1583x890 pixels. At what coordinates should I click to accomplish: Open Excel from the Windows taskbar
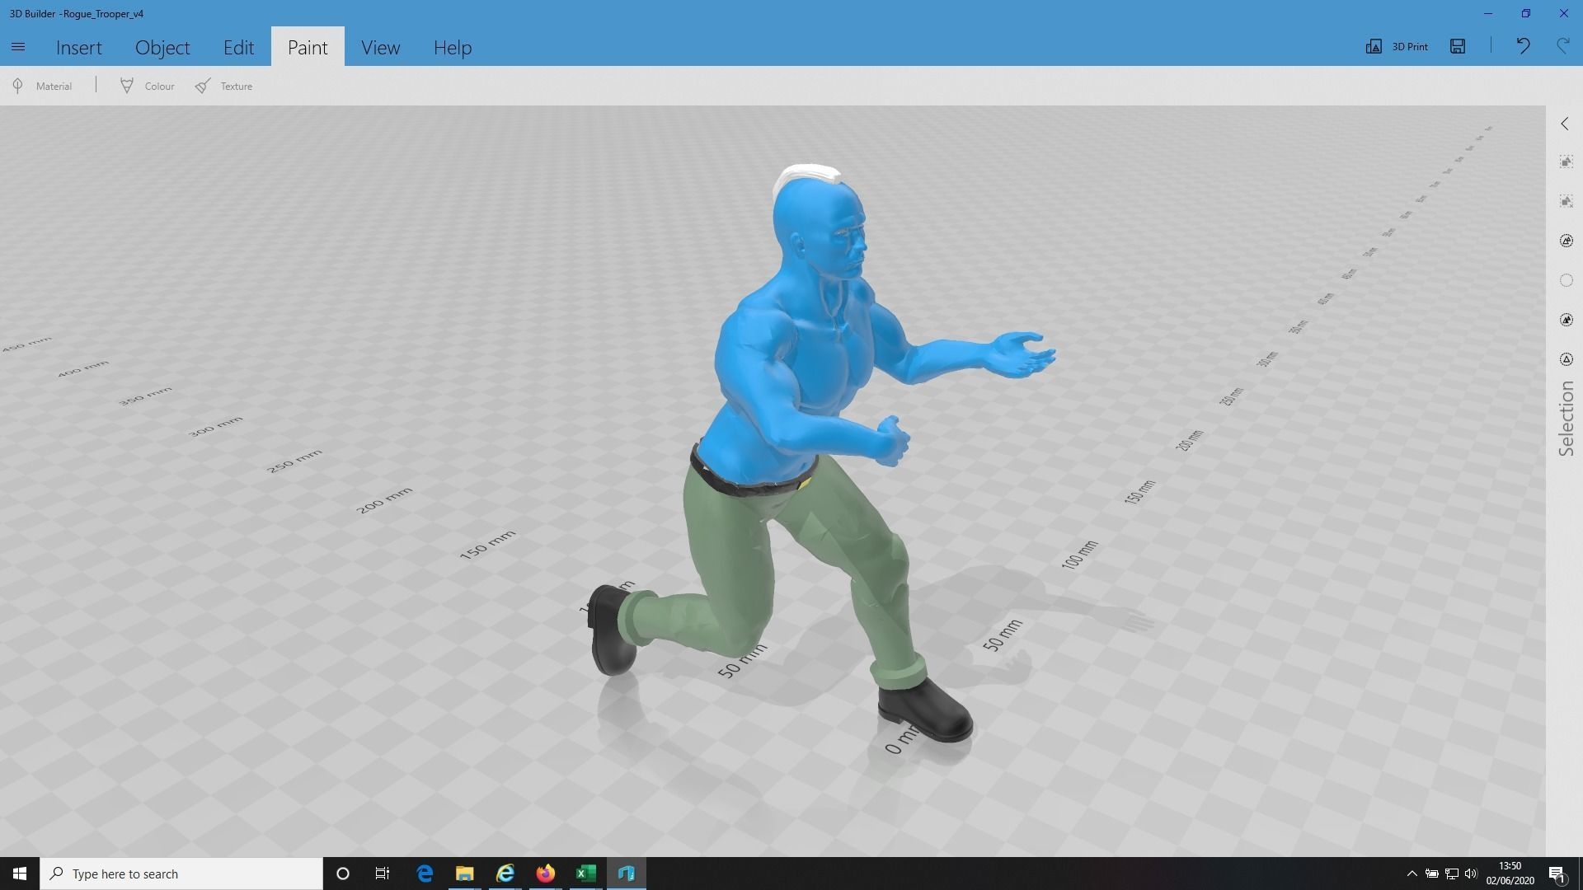click(x=585, y=874)
